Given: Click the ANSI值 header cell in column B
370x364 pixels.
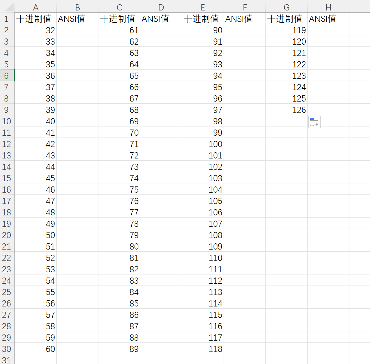Looking at the screenshot, I should point(77,18).
